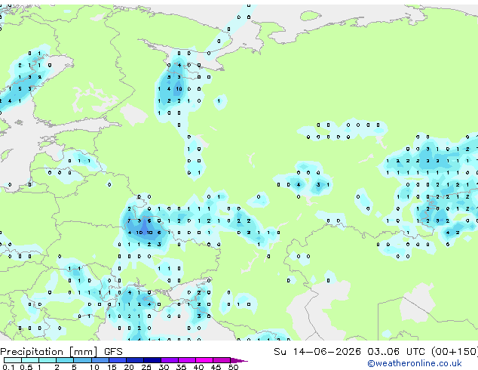Screen dimensions: 478x370
Task: Click the legend scale label '30'
Action: (164, 367)
